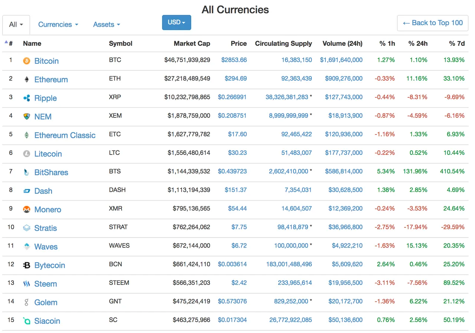Click BitShares 7d change 410.54%
Screen dimensions: 475x333
[452, 172]
